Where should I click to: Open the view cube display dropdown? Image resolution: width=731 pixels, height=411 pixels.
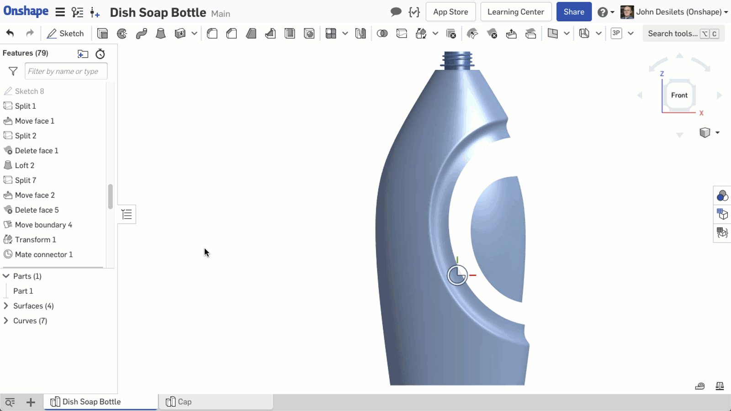click(x=717, y=132)
